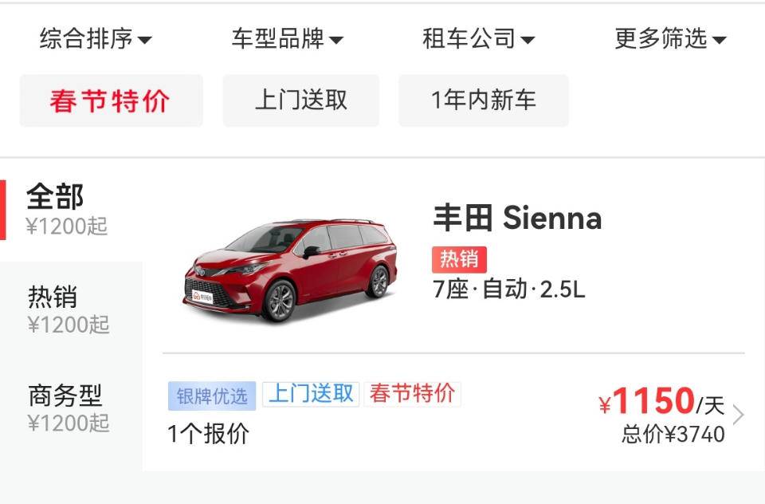
Task: Click the 银牌优选 badge
Action: 211,396
